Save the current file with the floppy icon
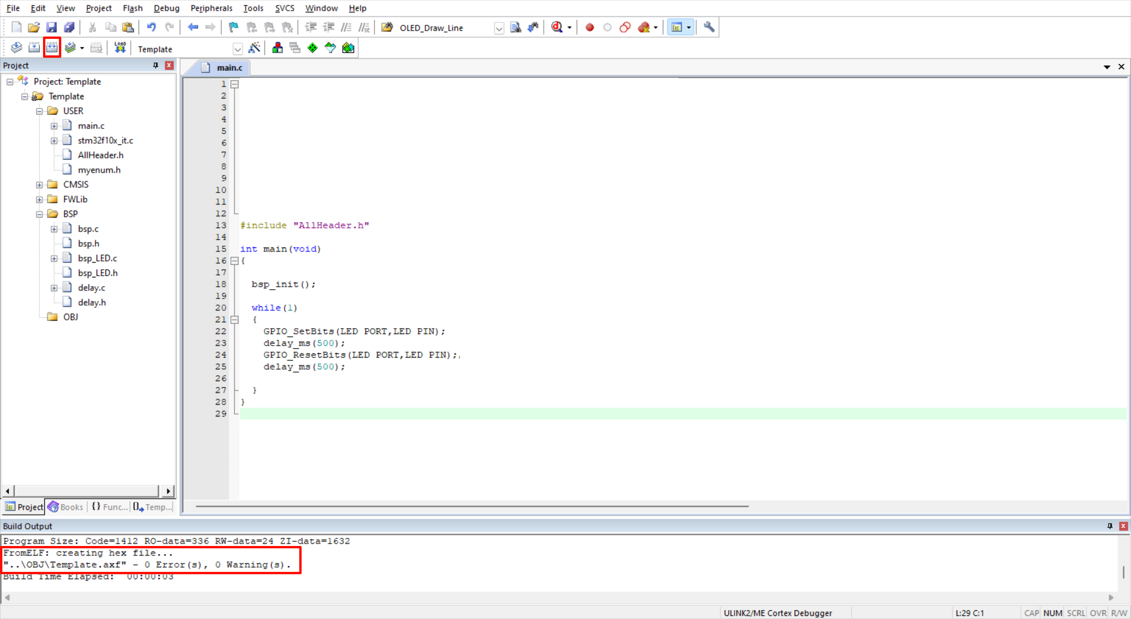Screen dimensions: 1131x619 tap(52, 27)
